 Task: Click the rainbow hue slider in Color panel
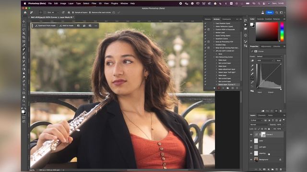click(x=282, y=32)
